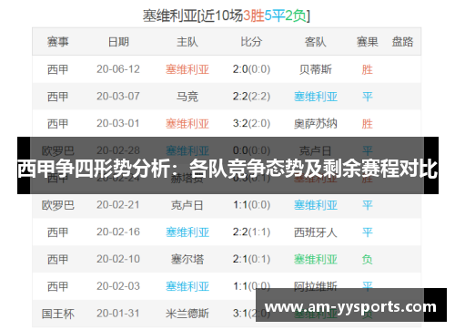Select the date 20-06-12
Image resolution: width=455 pixels, height=330 pixels.
click(118, 69)
